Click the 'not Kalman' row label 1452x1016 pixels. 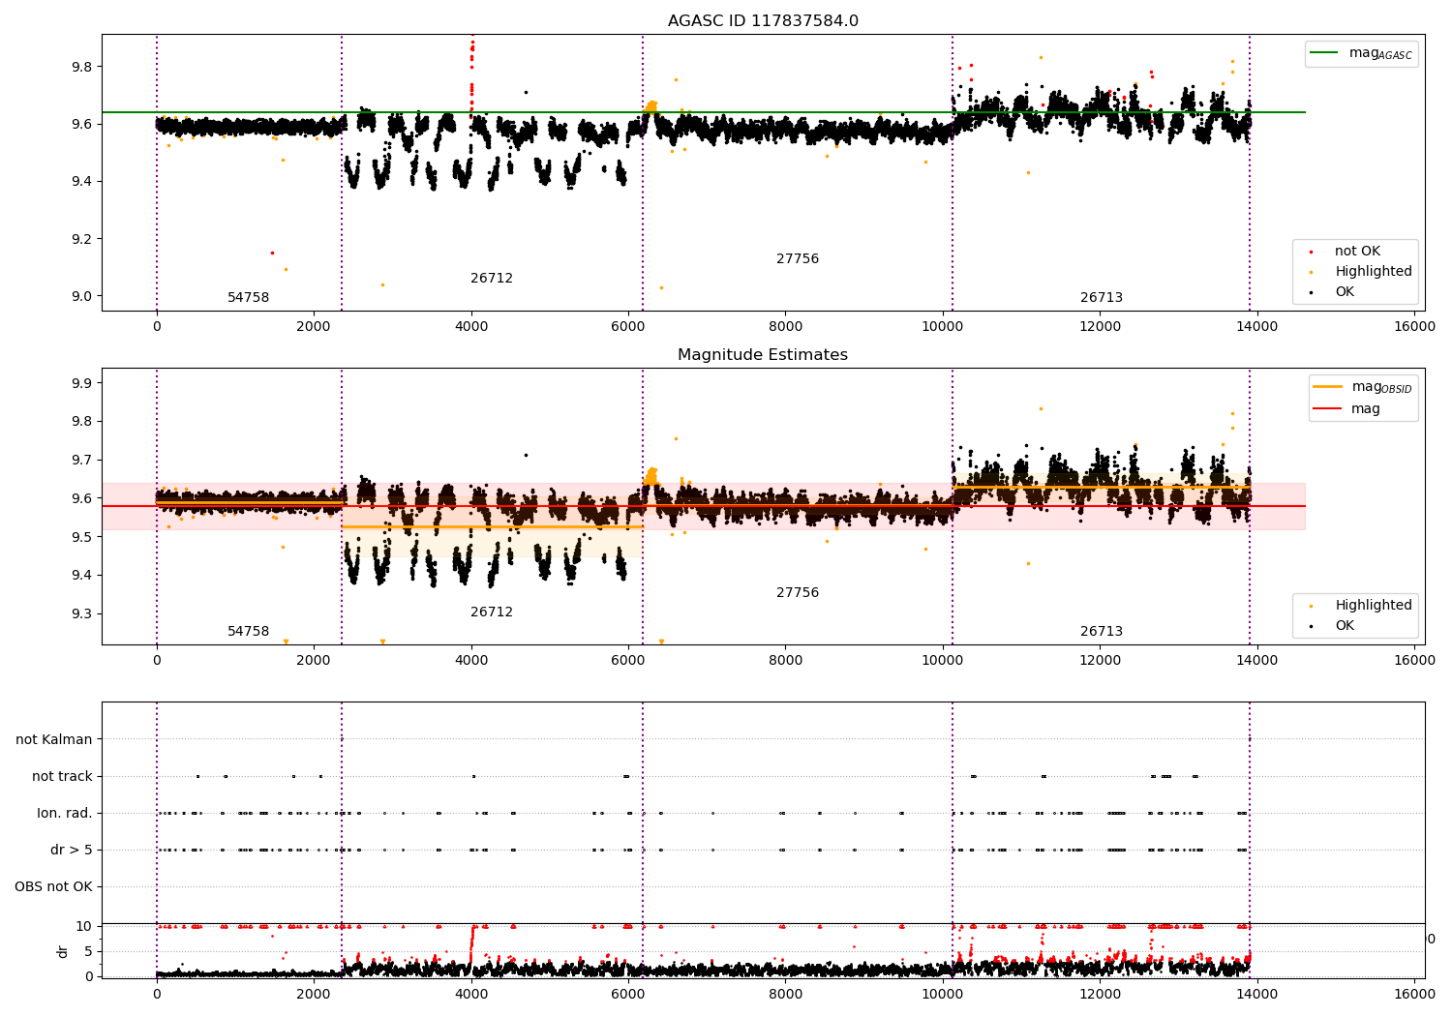tap(54, 740)
